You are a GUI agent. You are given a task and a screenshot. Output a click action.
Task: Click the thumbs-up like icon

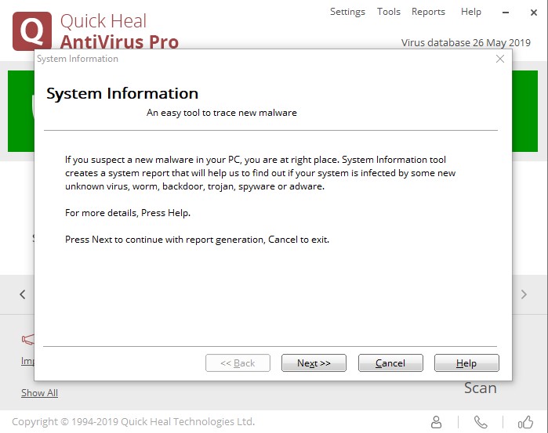coord(525,422)
